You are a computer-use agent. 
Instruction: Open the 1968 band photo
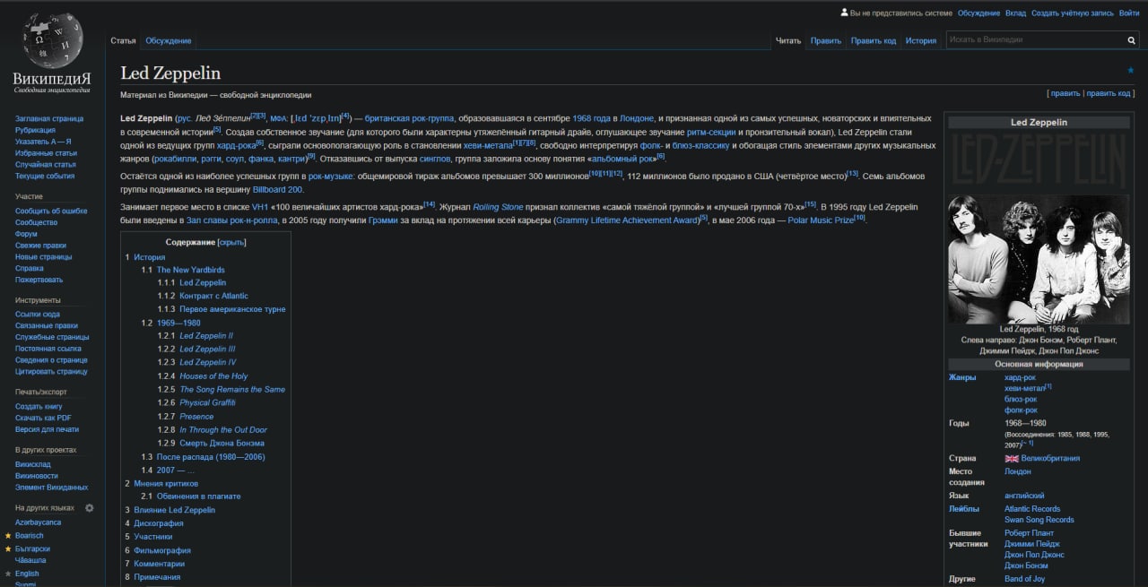[x=1039, y=259]
